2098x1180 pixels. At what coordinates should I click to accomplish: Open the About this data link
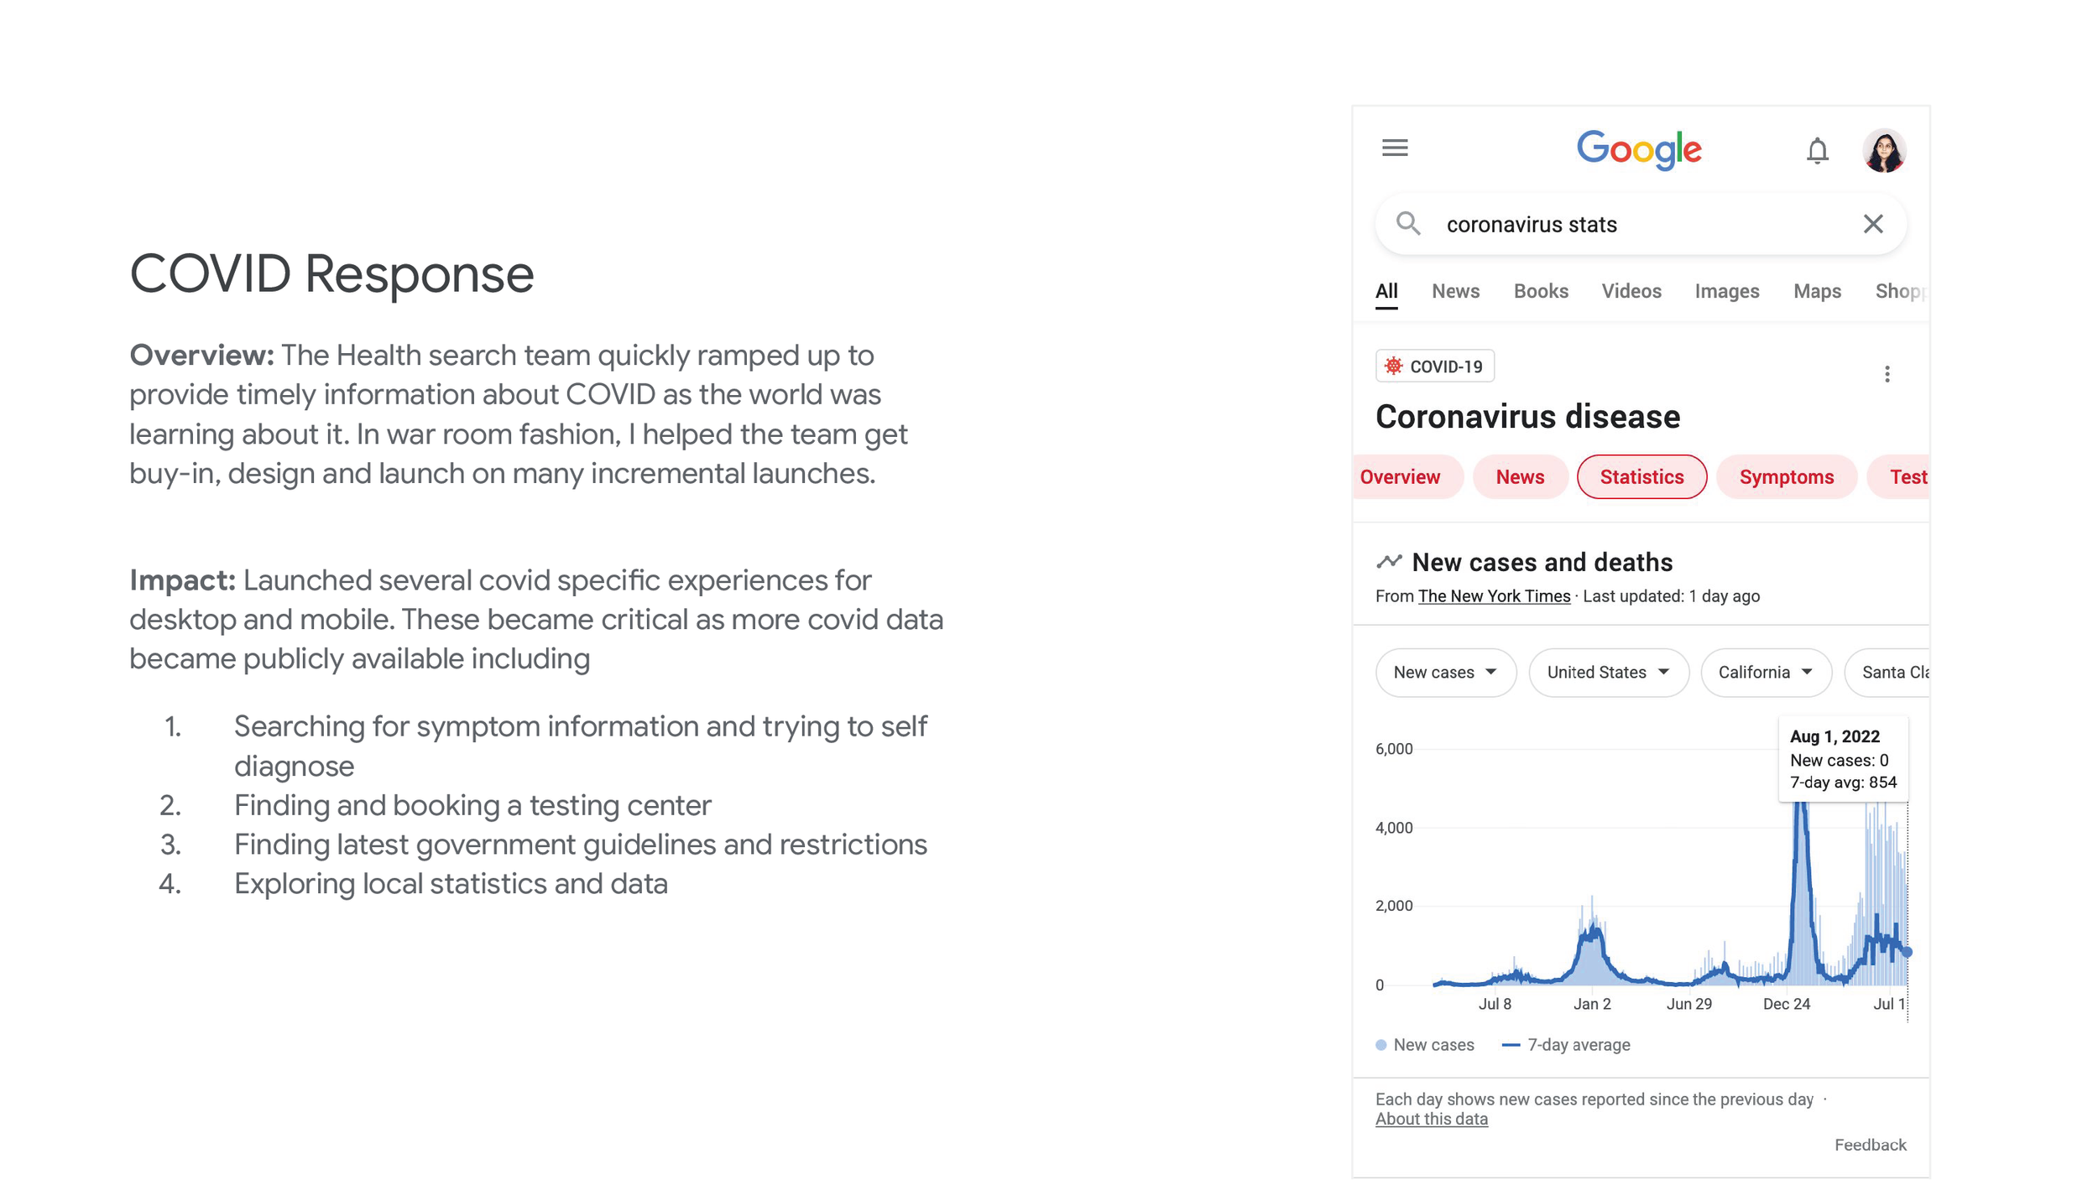[x=1431, y=1119]
